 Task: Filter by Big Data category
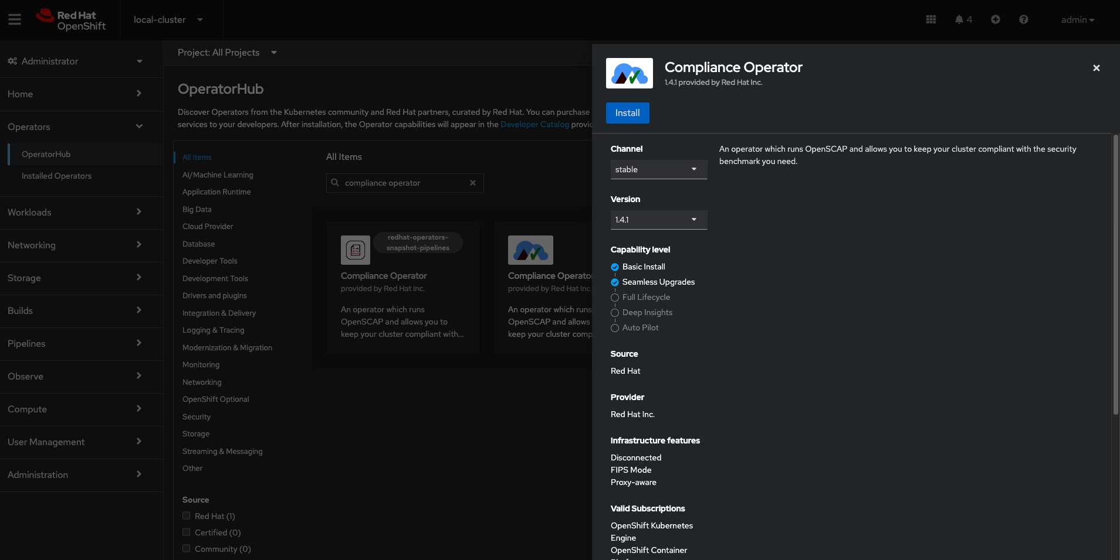(x=197, y=209)
